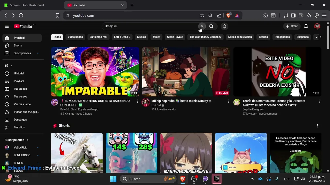Focus the search field containing Umayuru
The width and height of the screenshot is (330, 185).
150,26
